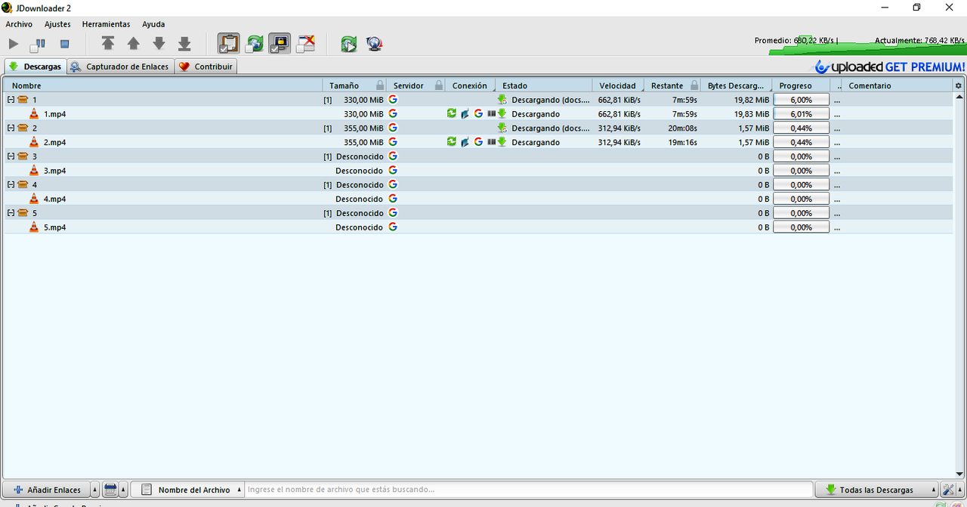Open the Todas las Descargas view dropdown
Screen dimensions: 967x507
tap(876, 490)
